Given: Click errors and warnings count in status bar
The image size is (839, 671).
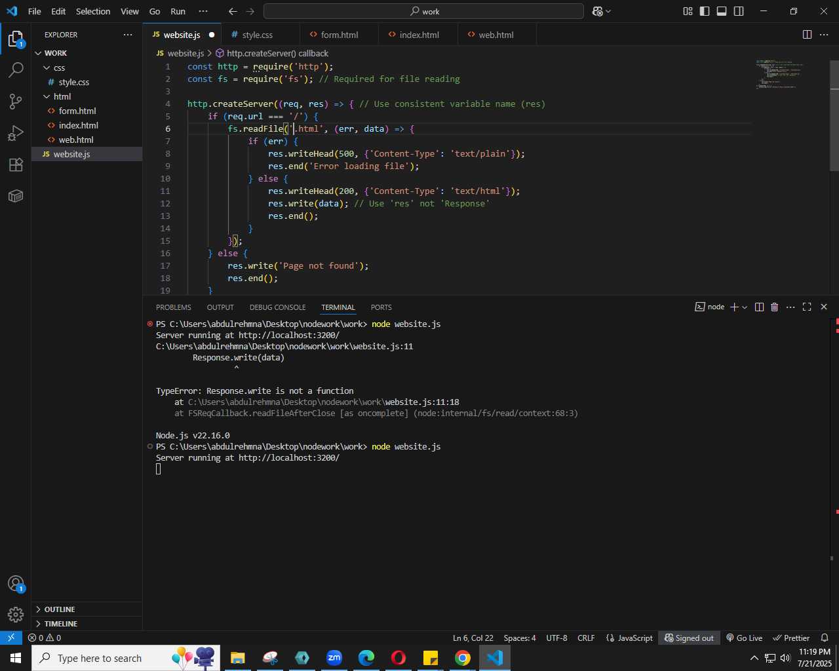Looking at the screenshot, I should pos(45,638).
